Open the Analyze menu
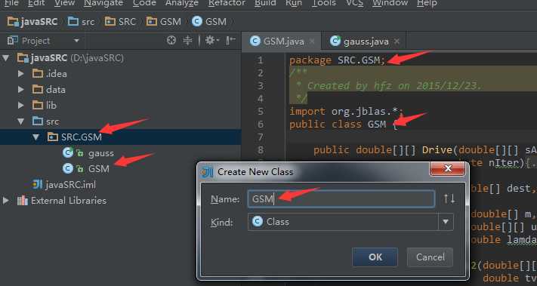Image resolution: width=537 pixels, height=286 pixels. (182, 3)
